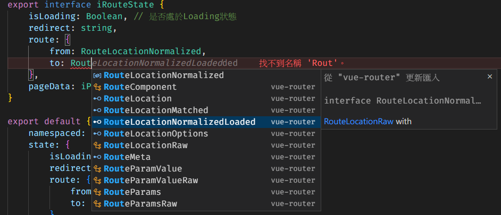This screenshot has width=501, height=215.
Task: Click the 'Rout' error message text
Action: 302,63
